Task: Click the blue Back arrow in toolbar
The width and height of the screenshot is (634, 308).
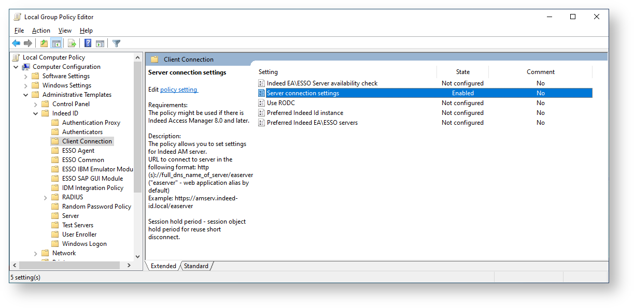Action: 16,43
